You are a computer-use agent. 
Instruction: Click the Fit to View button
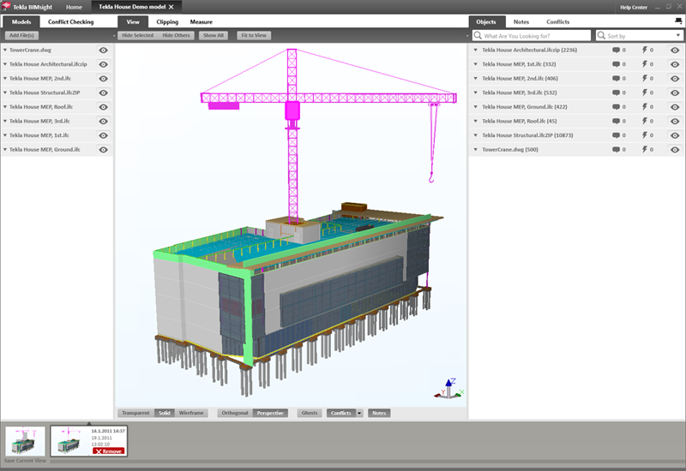point(254,35)
